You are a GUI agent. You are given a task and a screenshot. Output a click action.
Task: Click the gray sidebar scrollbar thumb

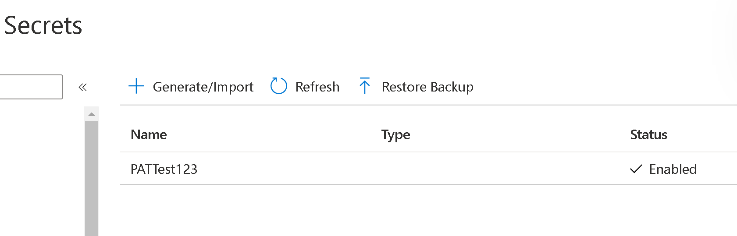point(92,175)
